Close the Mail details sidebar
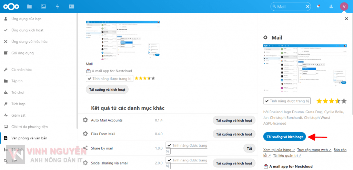This screenshot has height=170, width=353. click(x=346, y=19)
